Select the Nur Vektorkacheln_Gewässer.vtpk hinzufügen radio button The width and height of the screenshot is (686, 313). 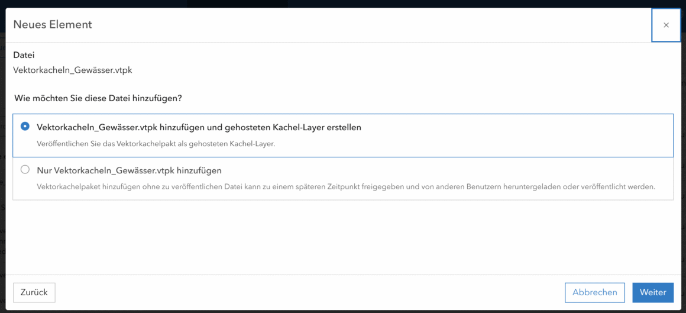pyautogui.click(x=25, y=170)
